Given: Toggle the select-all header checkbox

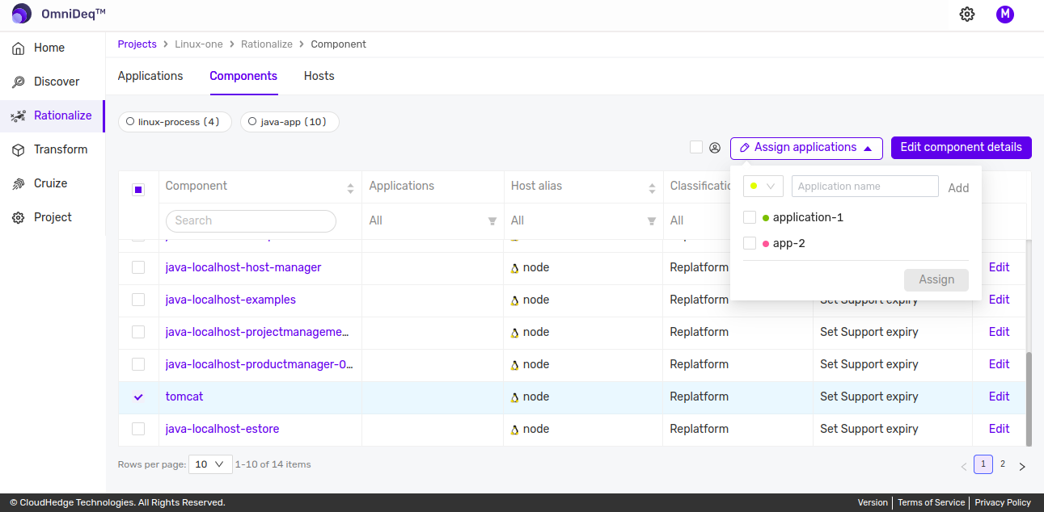Looking at the screenshot, I should (x=138, y=190).
